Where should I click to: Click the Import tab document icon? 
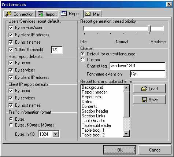(41, 14)
